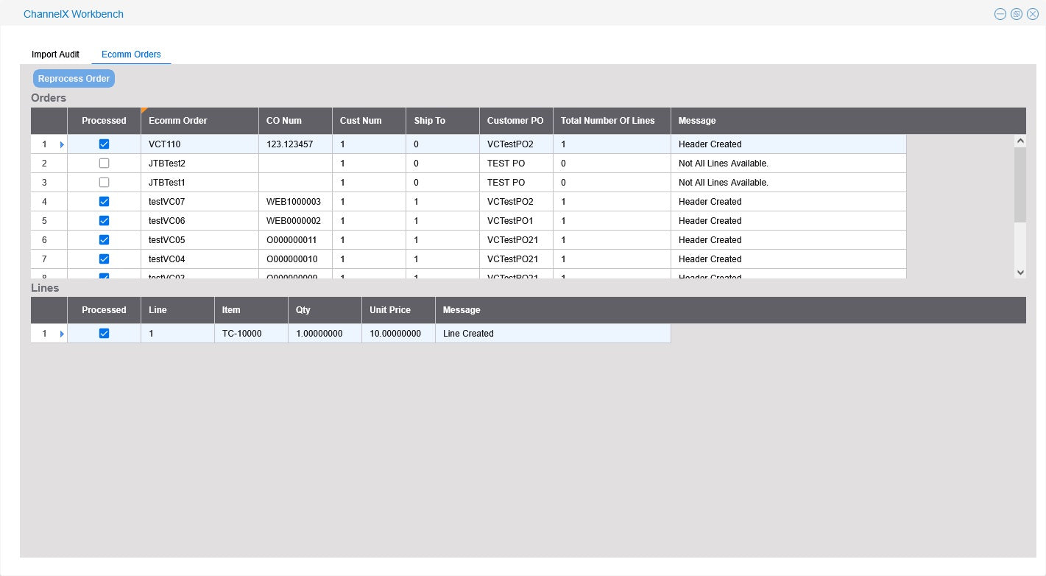Minimize the ChannelX Workbench window
This screenshot has height=576, width=1046.
coord(1000,14)
